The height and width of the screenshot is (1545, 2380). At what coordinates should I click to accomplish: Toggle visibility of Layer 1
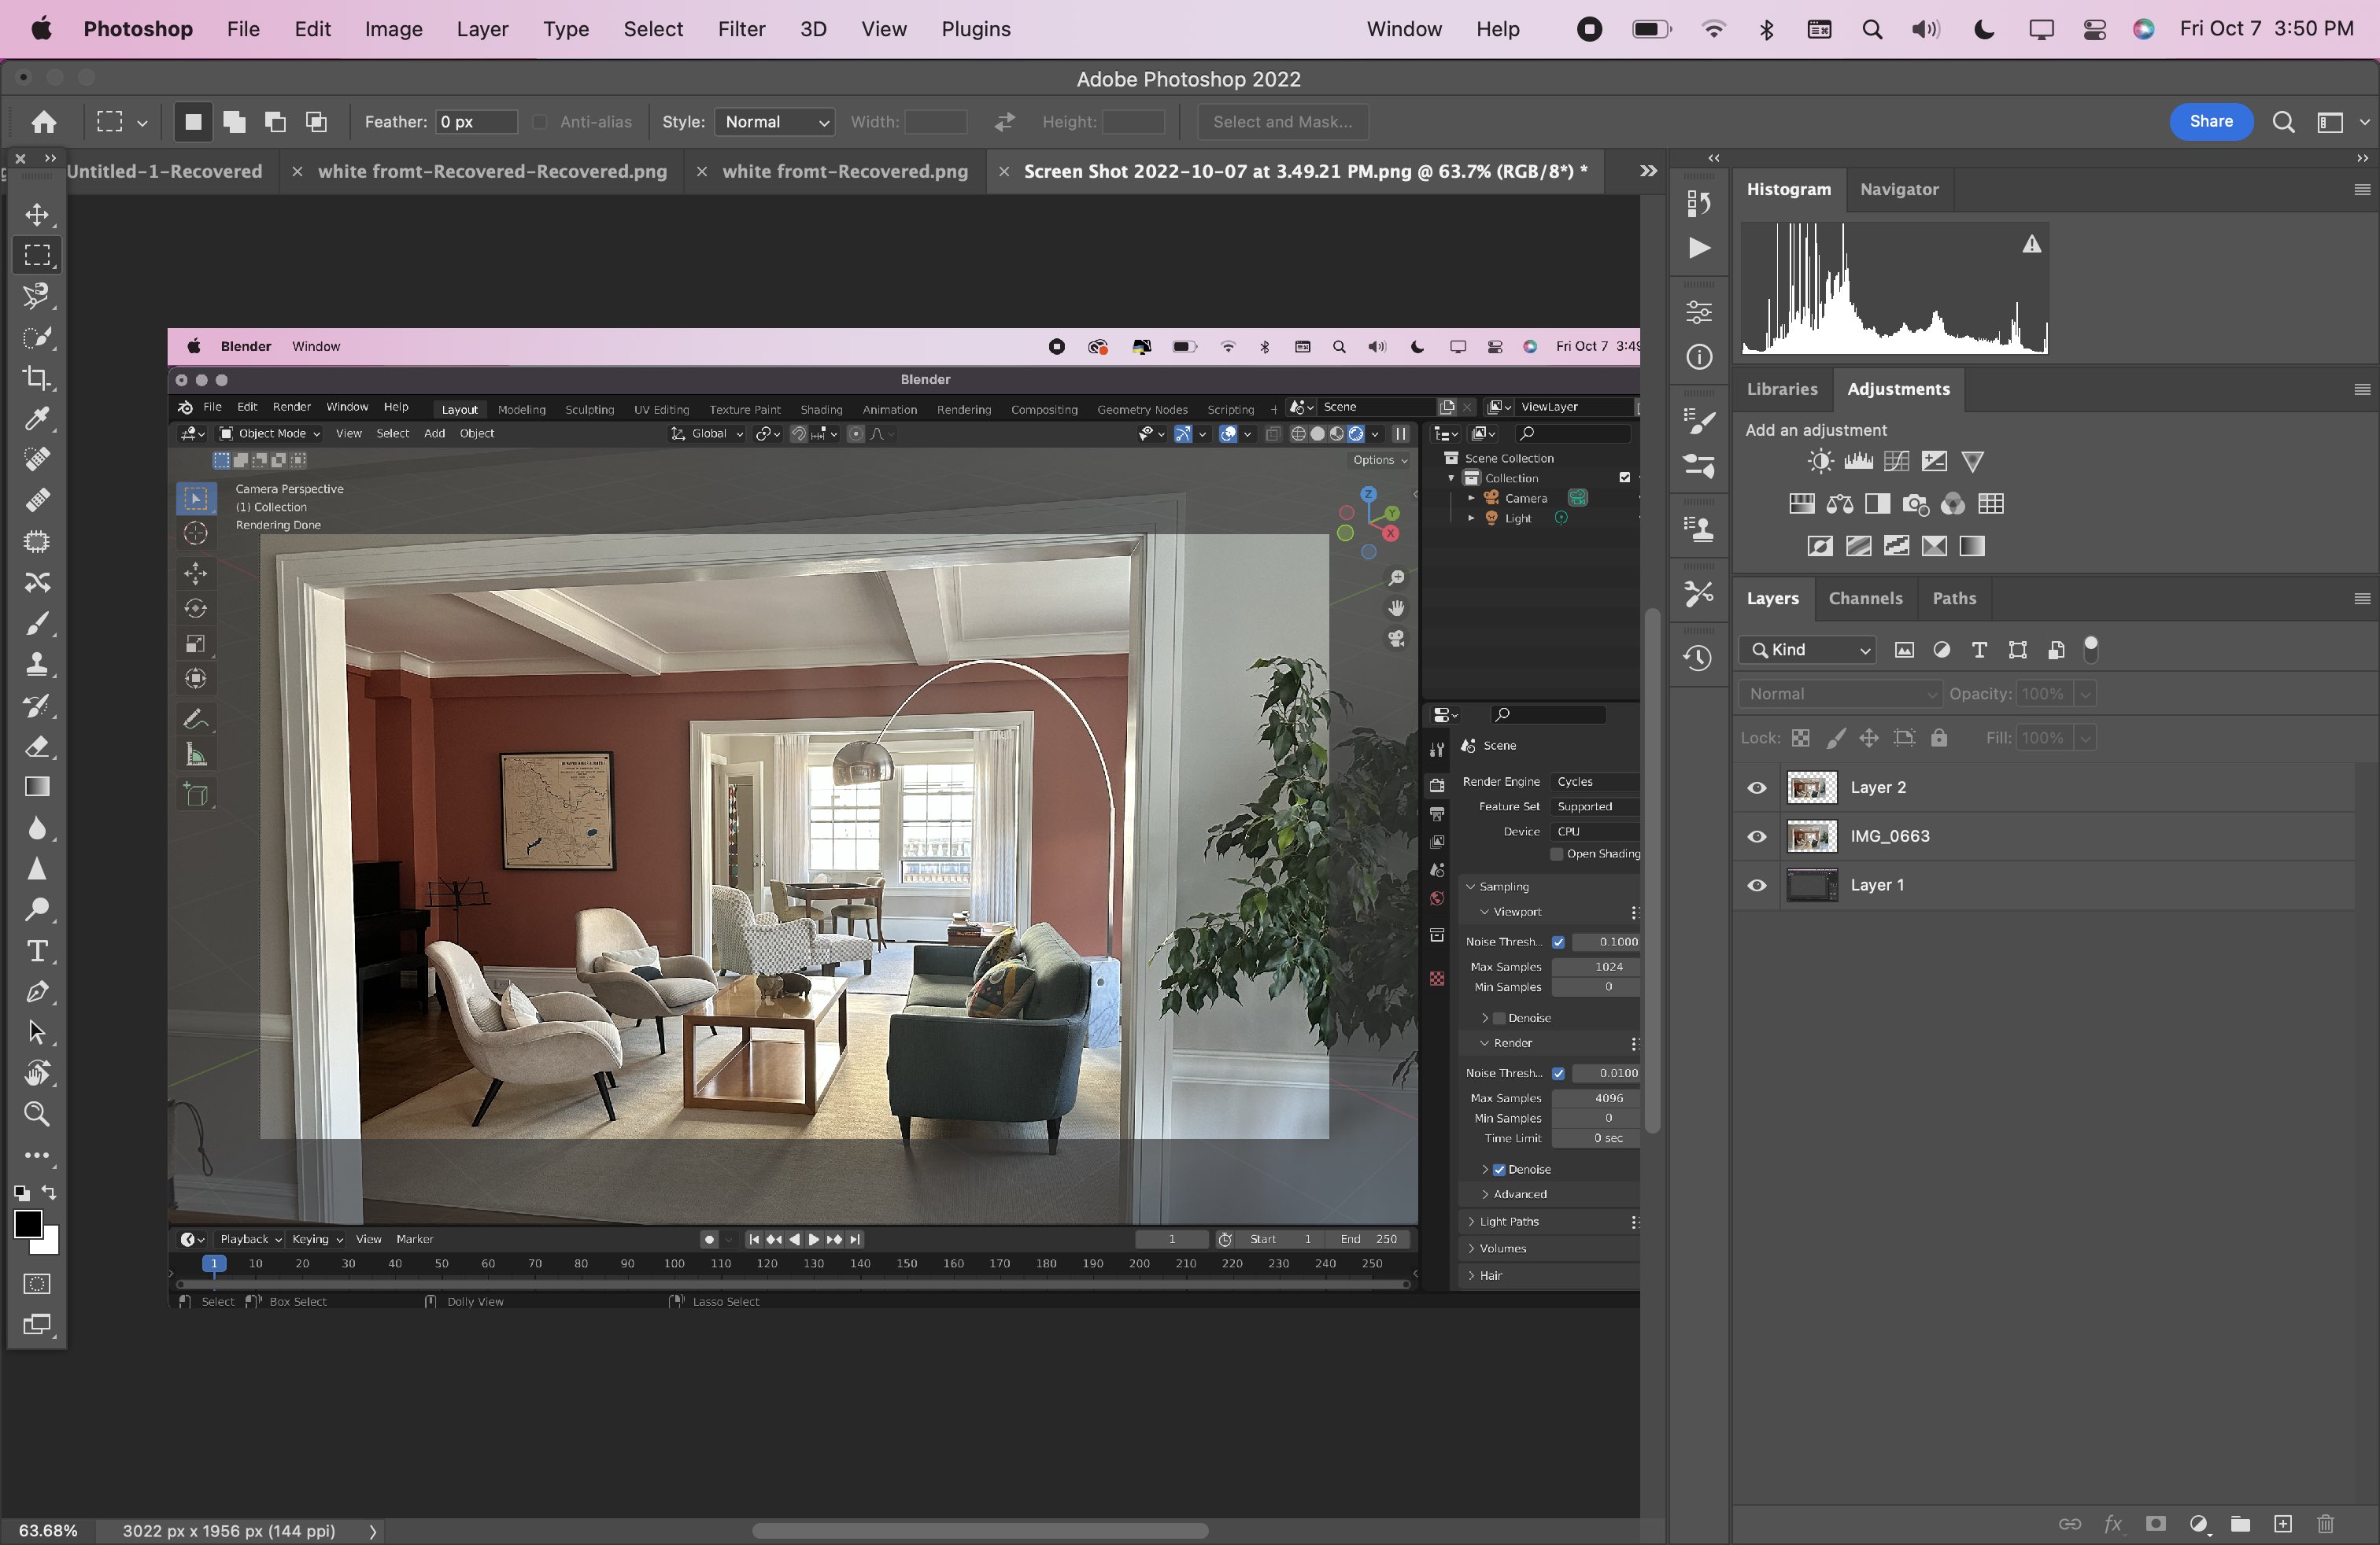(1756, 886)
